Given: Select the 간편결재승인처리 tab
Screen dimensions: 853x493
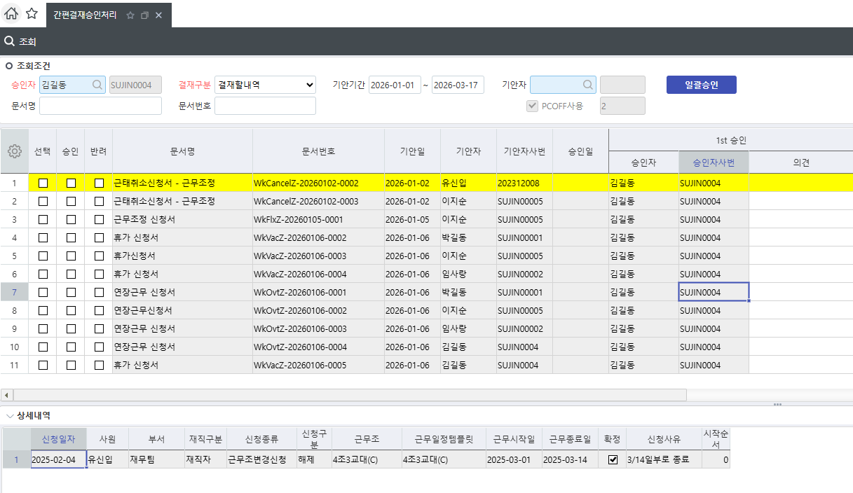Looking at the screenshot, I should coord(84,15).
